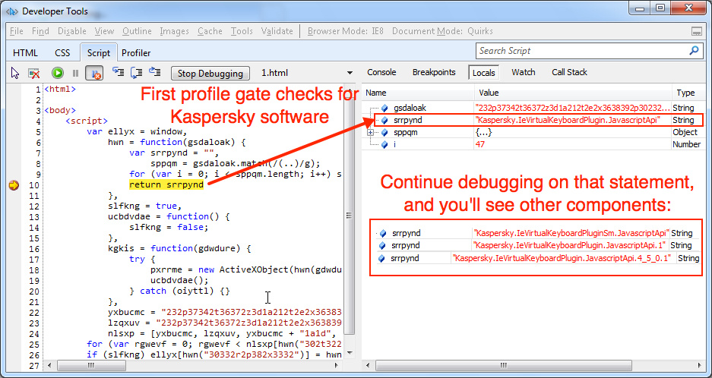Image resolution: width=712 pixels, height=378 pixels.
Task: Toggle Break on Error button
Action: [x=94, y=73]
